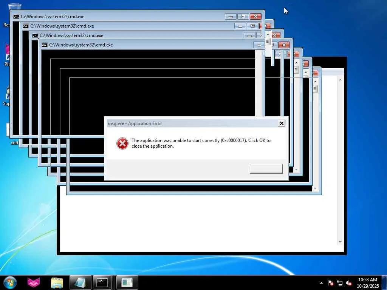Open the clock showing 10:58 AM
This screenshot has width=387, height=290.
pos(367,282)
